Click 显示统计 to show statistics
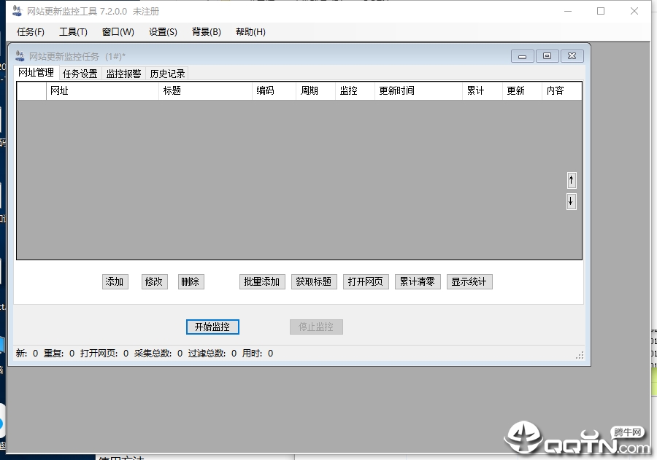 469,281
